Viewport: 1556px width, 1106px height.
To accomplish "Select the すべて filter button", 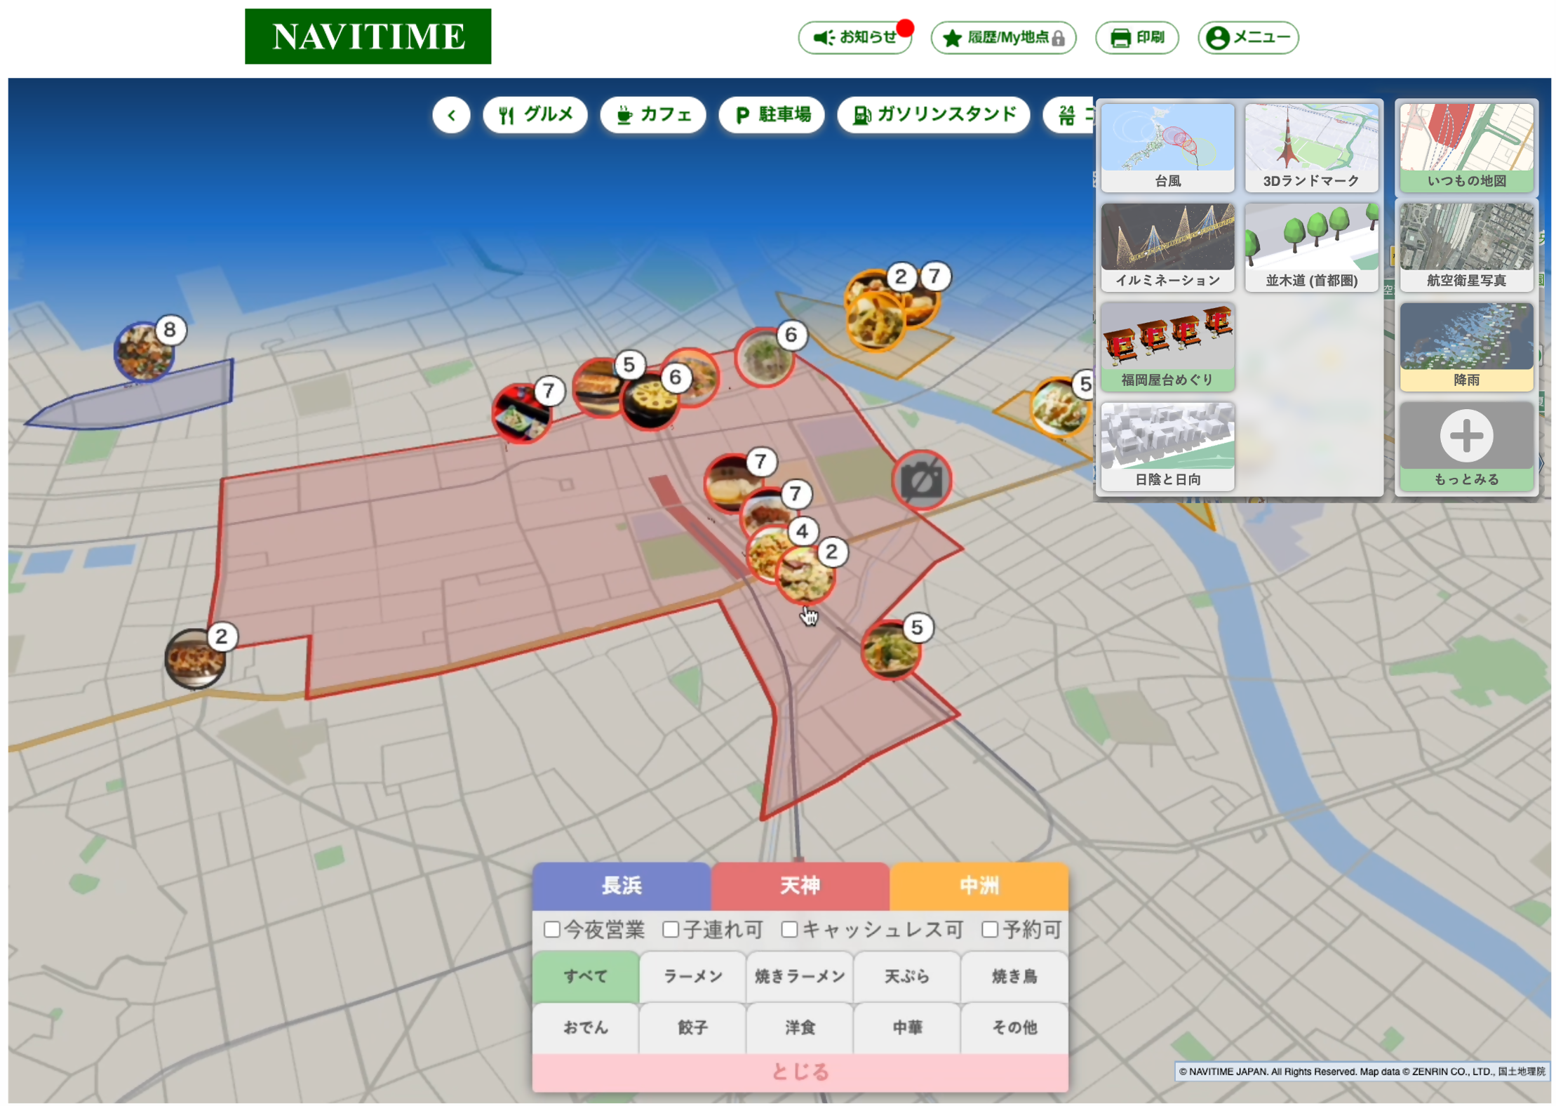I will tap(586, 977).
